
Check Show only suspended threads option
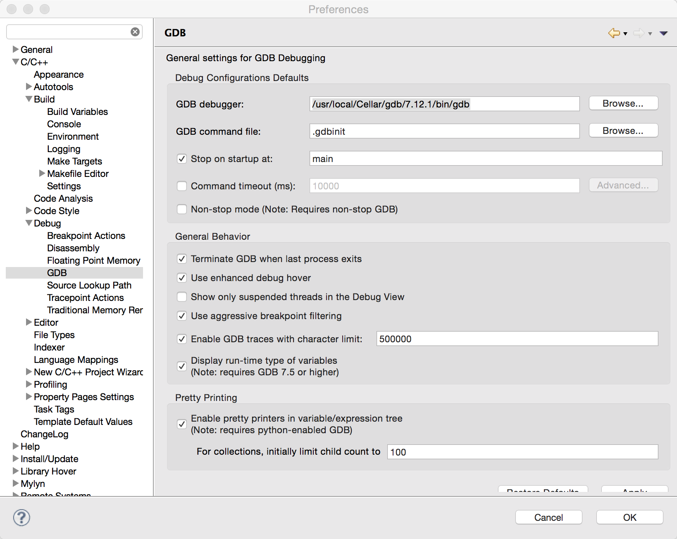182,297
